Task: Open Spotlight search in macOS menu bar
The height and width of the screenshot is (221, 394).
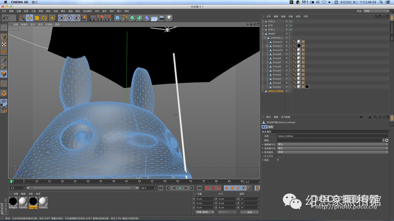Action: click(x=381, y=2)
